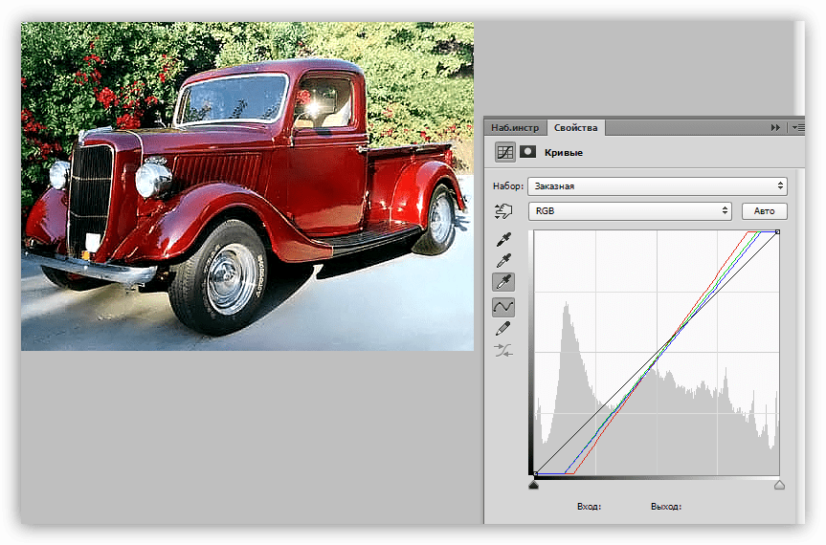Switch to the Свойства tab

[x=576, y=127]
